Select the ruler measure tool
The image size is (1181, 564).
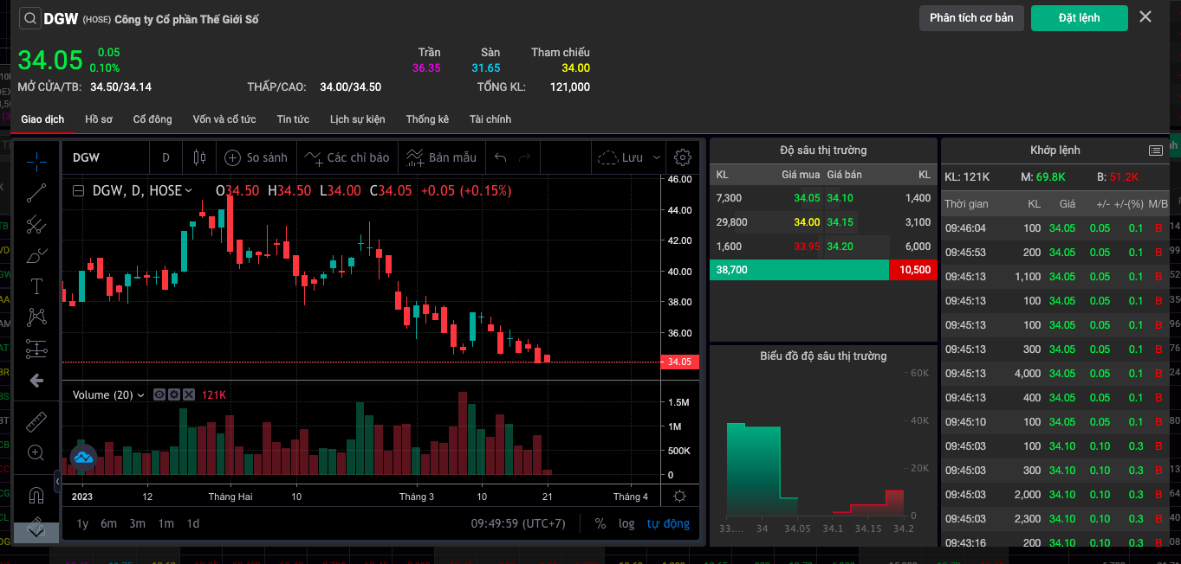click(x=36, y=421)
